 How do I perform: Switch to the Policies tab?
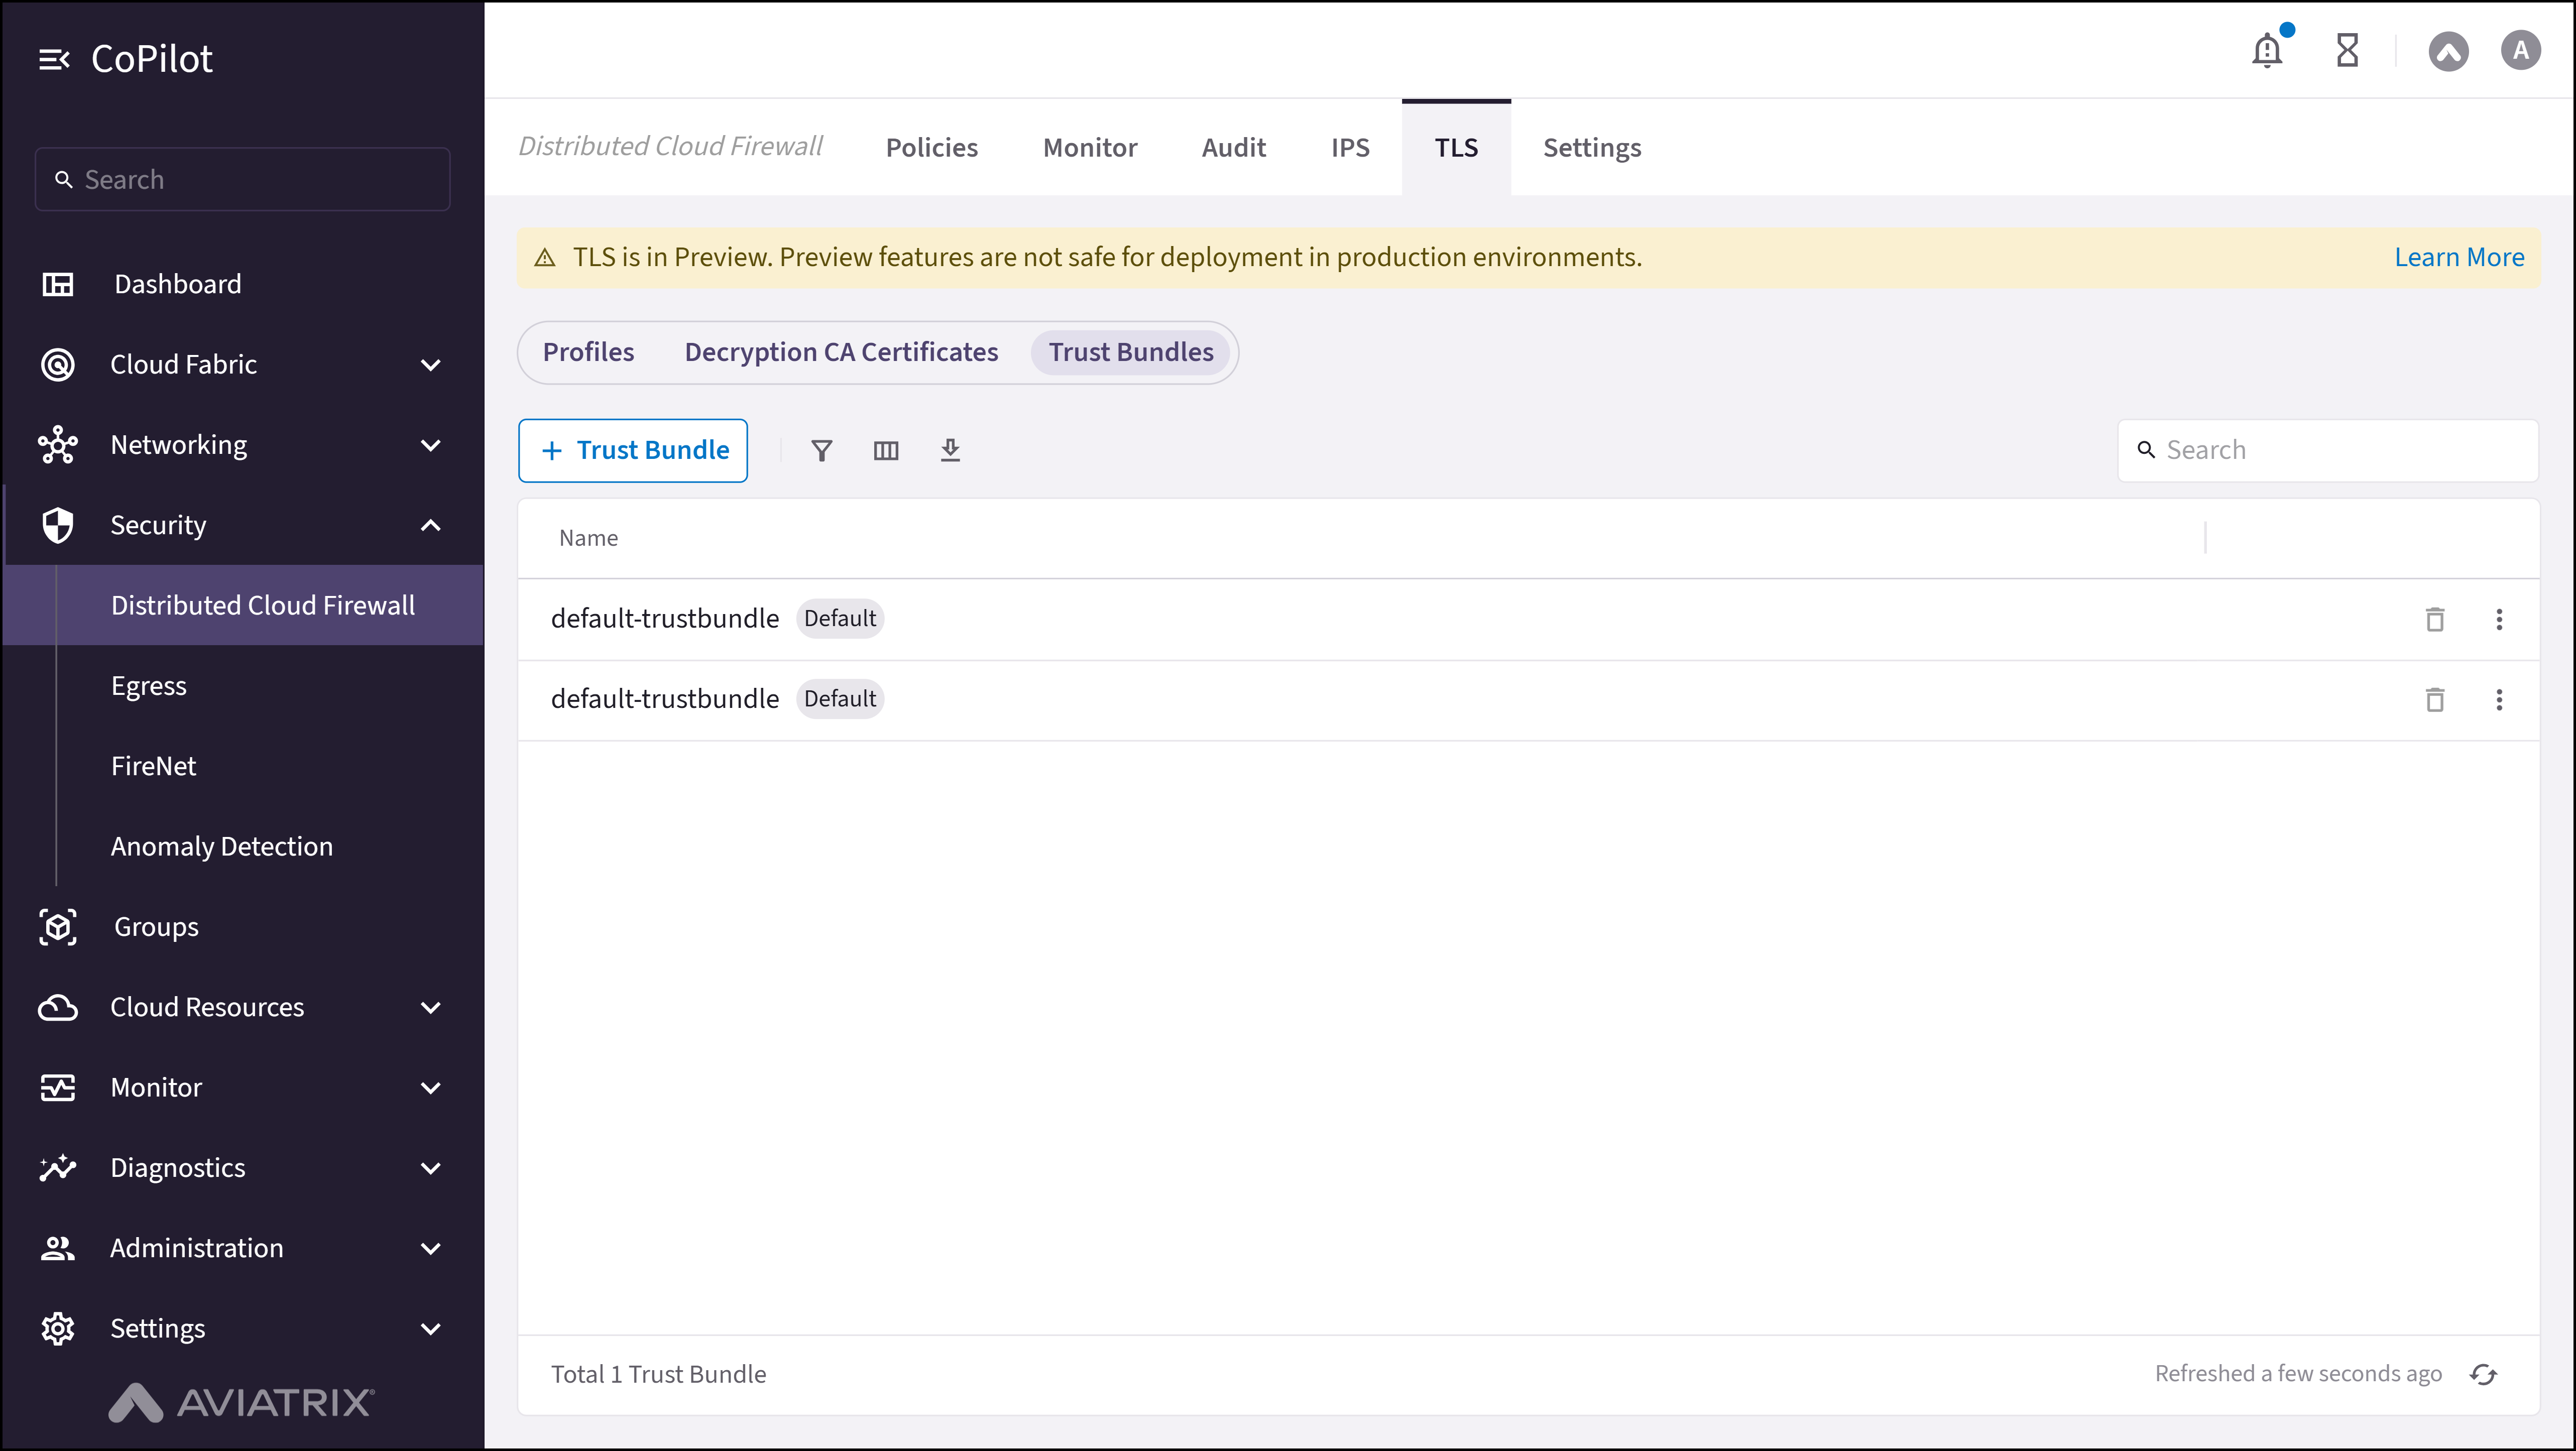931,148
